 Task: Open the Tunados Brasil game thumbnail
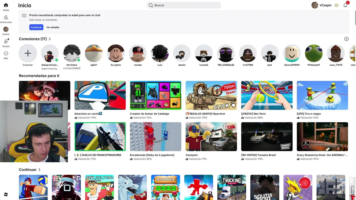[267, 137]
